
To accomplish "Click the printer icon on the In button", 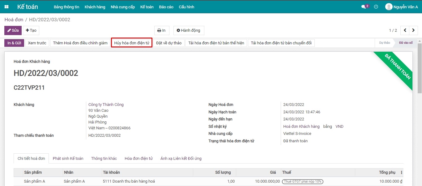I will click(x=159, y=30).
